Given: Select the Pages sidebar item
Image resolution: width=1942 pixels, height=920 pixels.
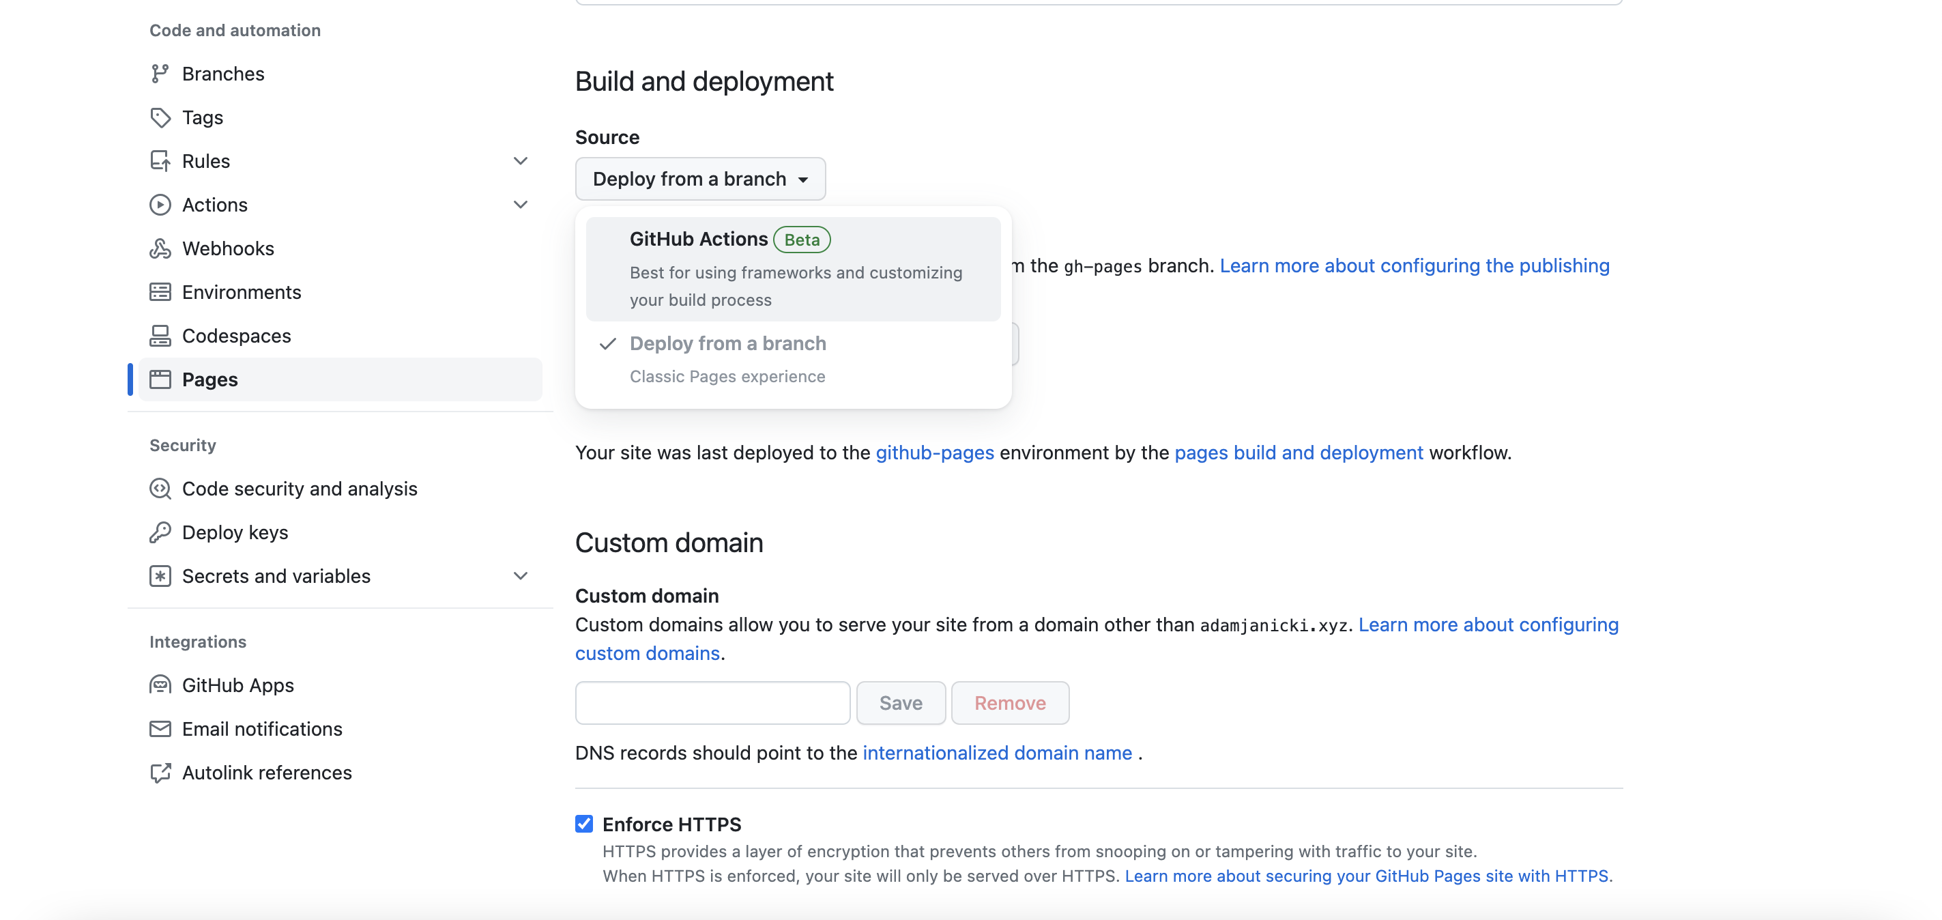Looking at the screenshot, I should point(340,379).
